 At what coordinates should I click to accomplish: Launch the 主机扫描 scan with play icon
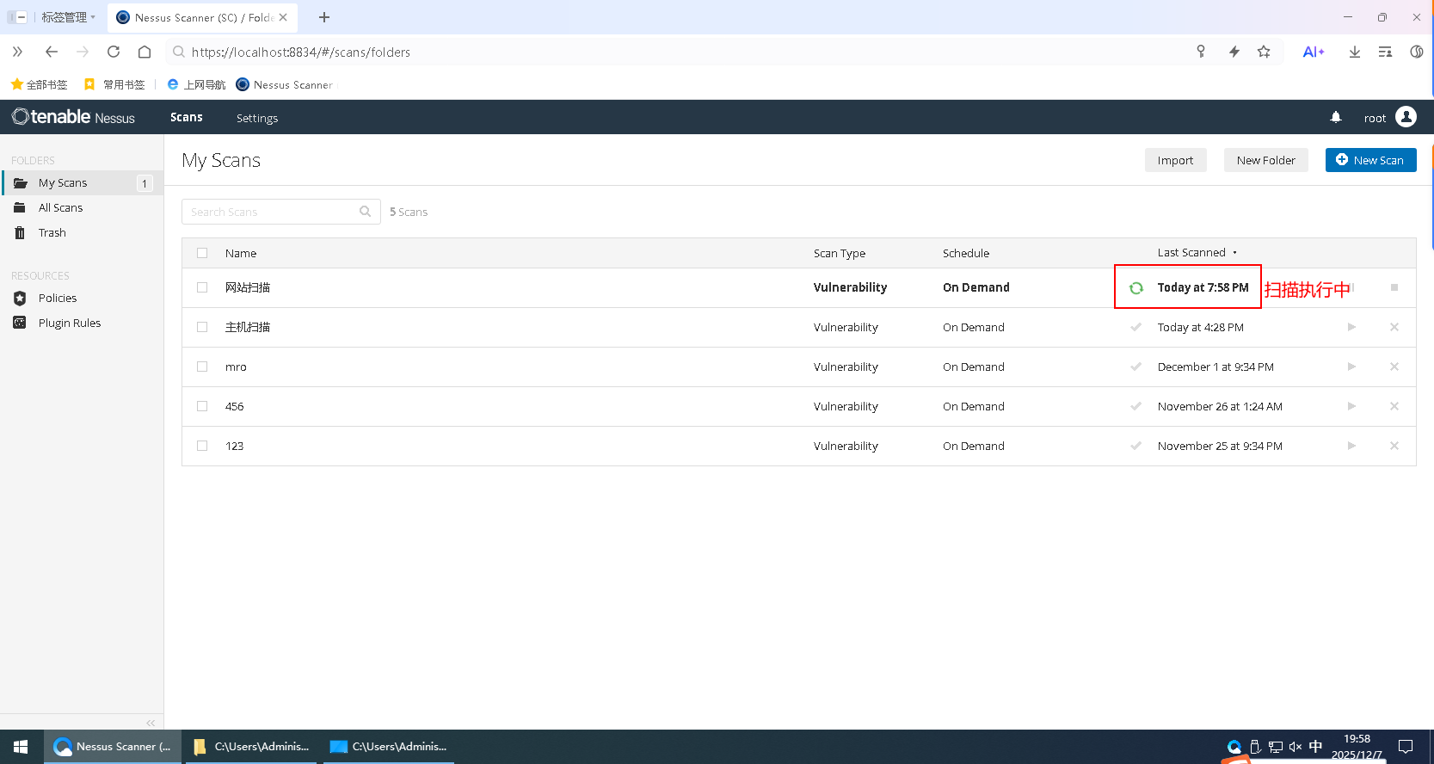[x=1351, y=327]
